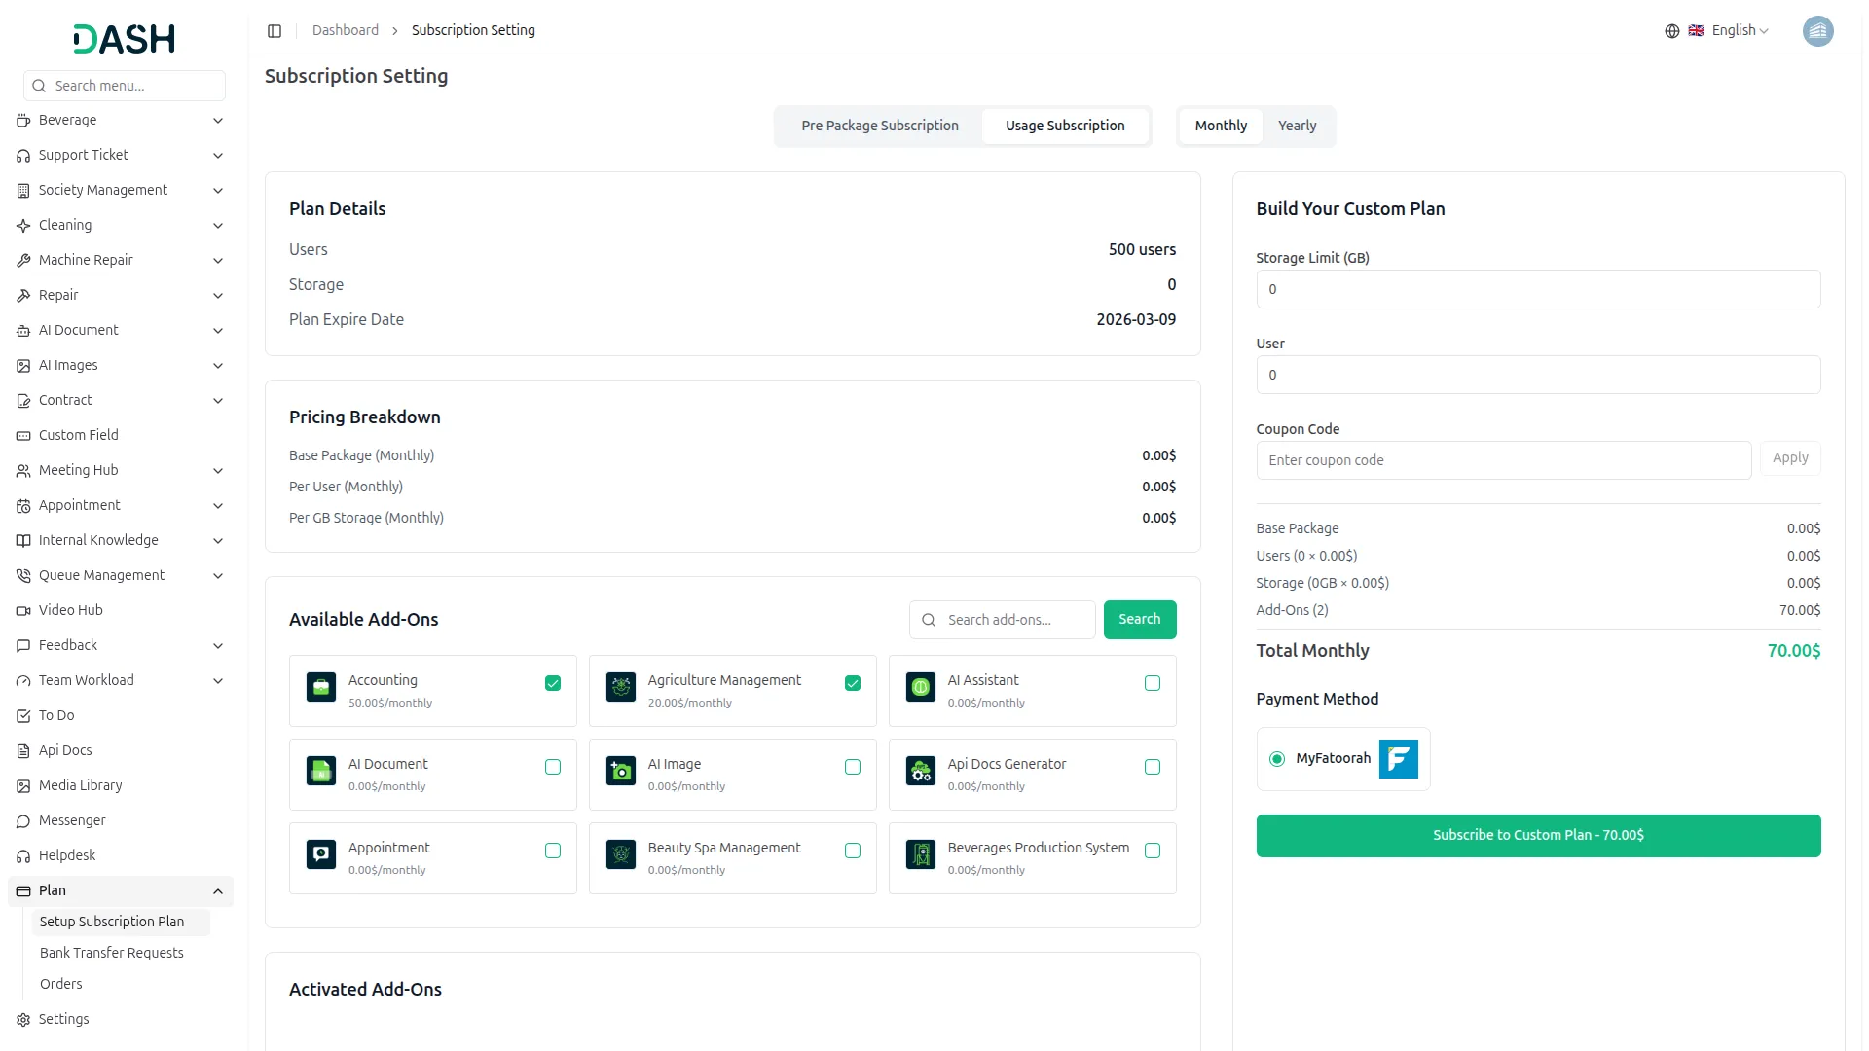Select the MyFatoorah radio button

[1277, 759]
